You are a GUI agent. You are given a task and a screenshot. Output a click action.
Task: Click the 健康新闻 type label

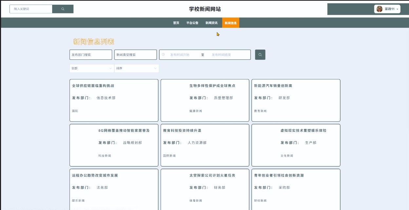click(196, 111)
